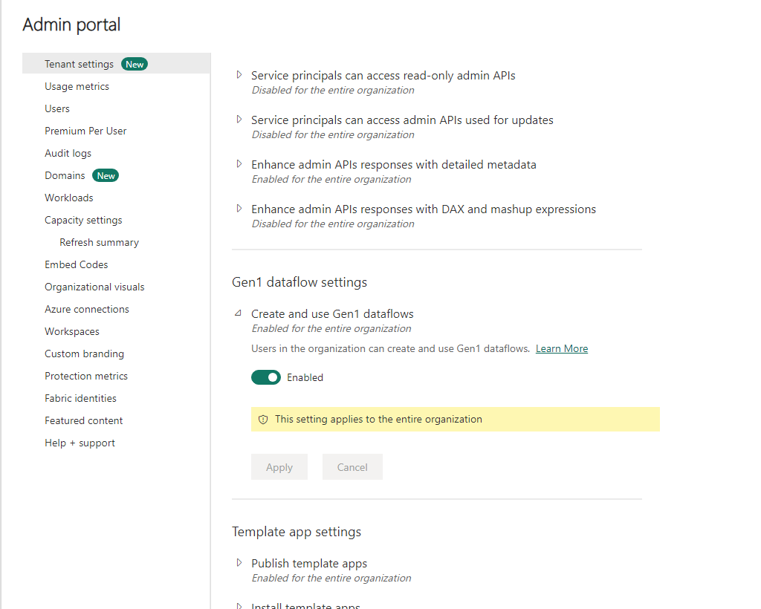This screenshot has width=761, height=609.
Task: Open Capacity settings
Action: [83, 220]
